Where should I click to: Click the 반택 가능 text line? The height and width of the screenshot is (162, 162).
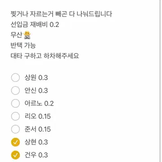click(x=23, y=45)
